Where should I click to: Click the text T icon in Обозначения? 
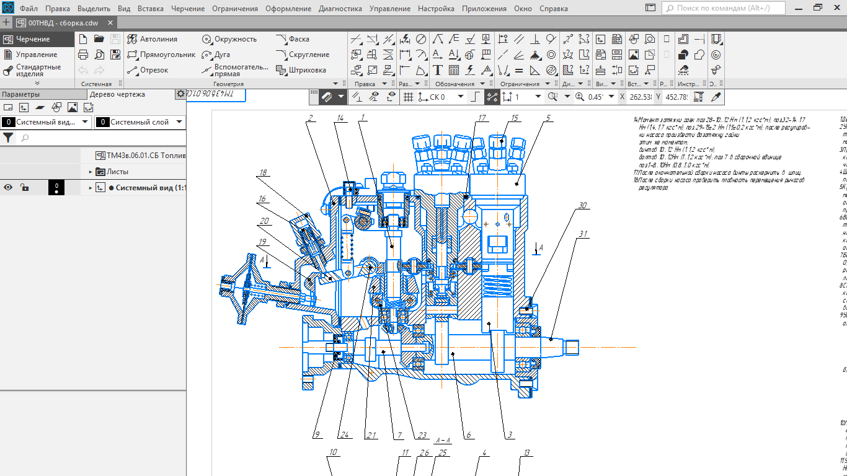(x=438, y=70)
